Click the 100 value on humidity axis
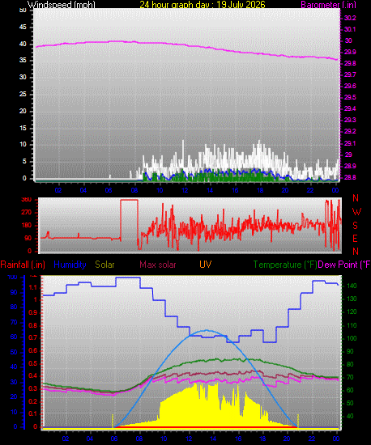 pos(12,277)
